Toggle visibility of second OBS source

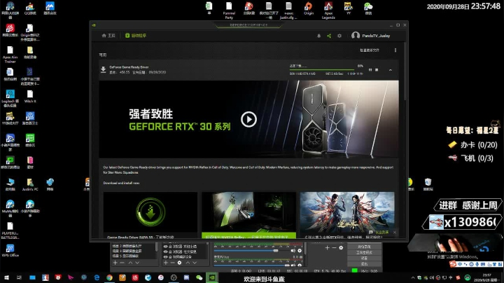tap(165, 251)
